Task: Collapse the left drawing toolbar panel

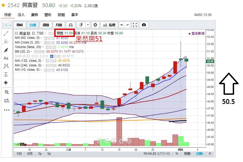Action: 13,88
